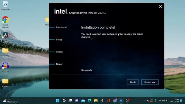The height and width of the screenshot is (104, 185).
Task: Click the battery status icon
Action: [x=167, y=101]
